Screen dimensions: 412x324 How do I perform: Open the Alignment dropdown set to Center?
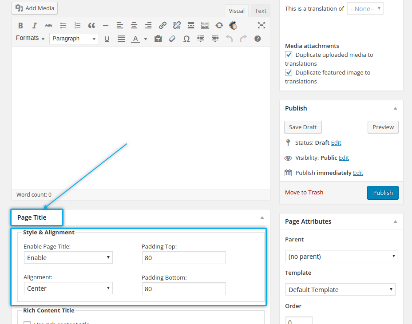point(68,288)
